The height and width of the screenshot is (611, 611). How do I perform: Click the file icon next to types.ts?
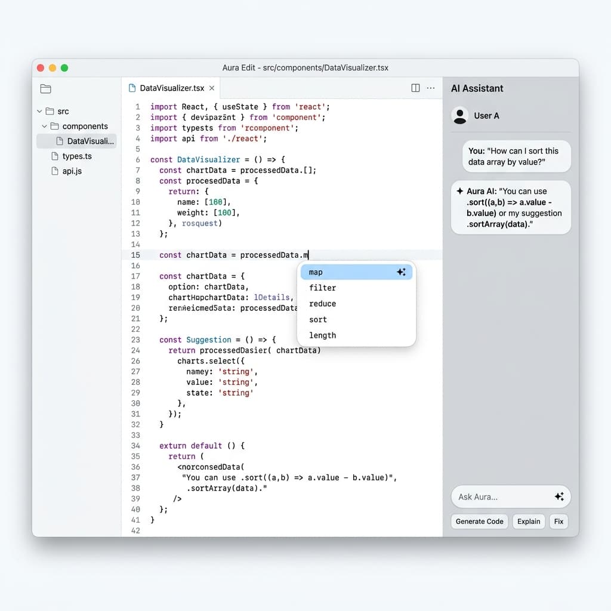tap(54, 156)
